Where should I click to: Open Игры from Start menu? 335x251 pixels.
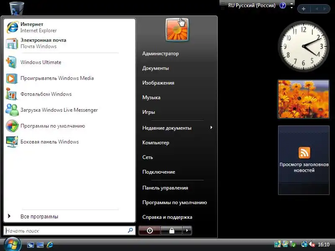coord(149,112)
